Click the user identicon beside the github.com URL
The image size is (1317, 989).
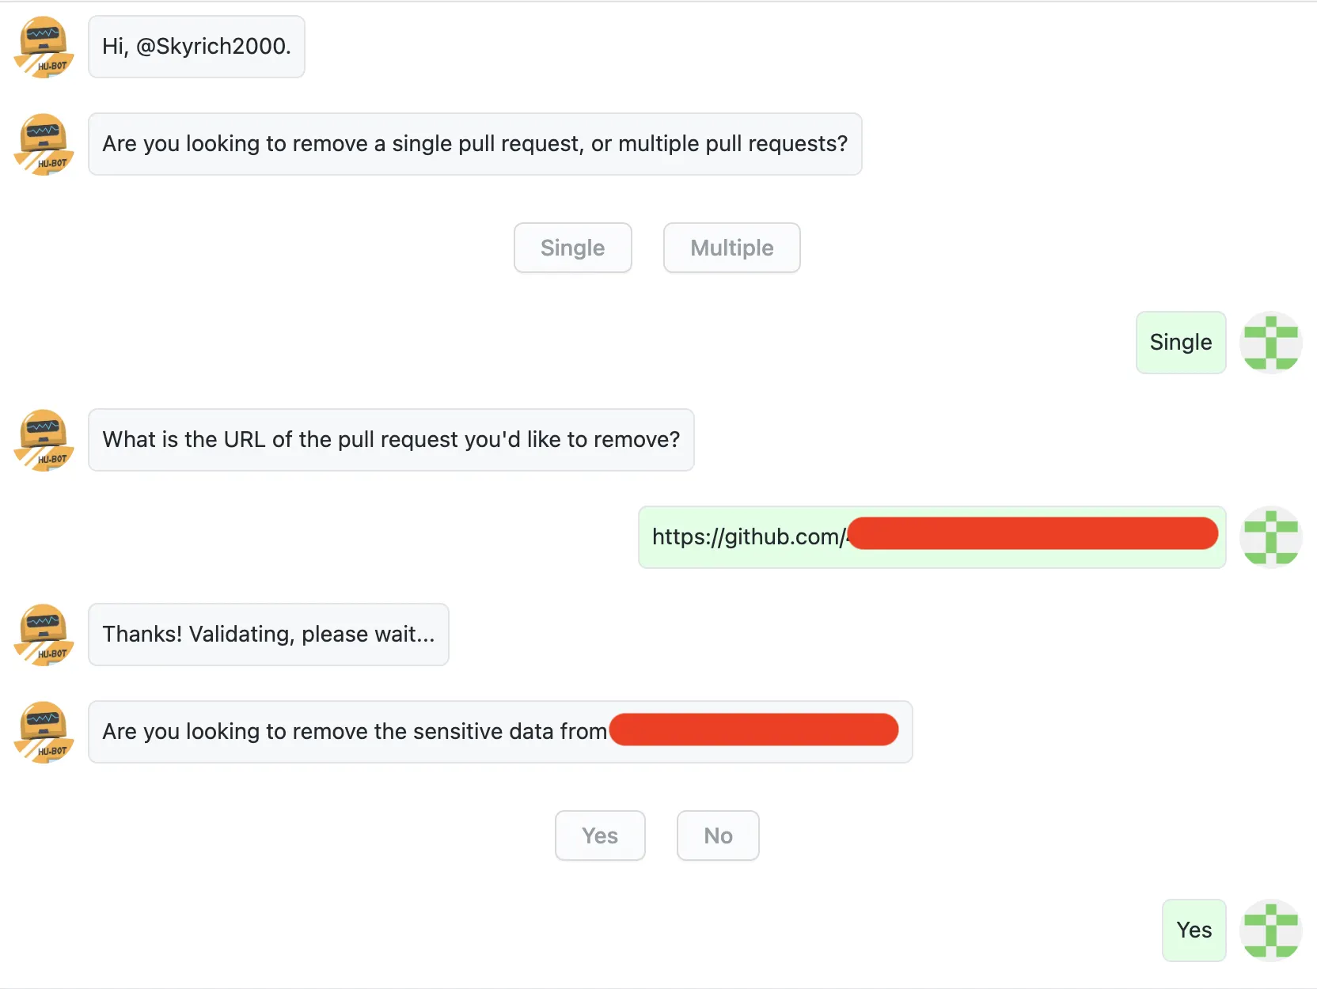pyautogui.click(x=1271, y=537)
